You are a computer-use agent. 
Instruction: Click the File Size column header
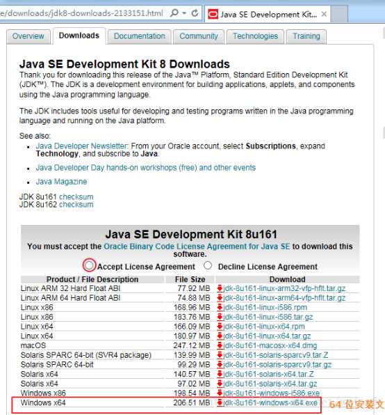[190, 279]
